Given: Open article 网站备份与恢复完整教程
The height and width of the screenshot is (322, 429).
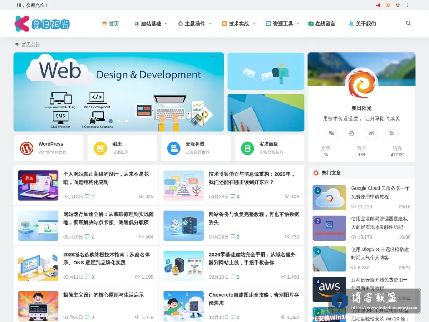Looking at the screenshot, I should (254, 218).
